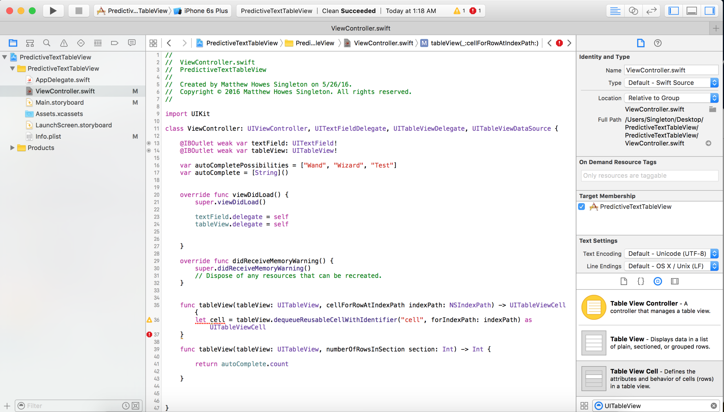Toggle the utilities pane
This screenshot has height=412, width=724.
coord(710,11)
